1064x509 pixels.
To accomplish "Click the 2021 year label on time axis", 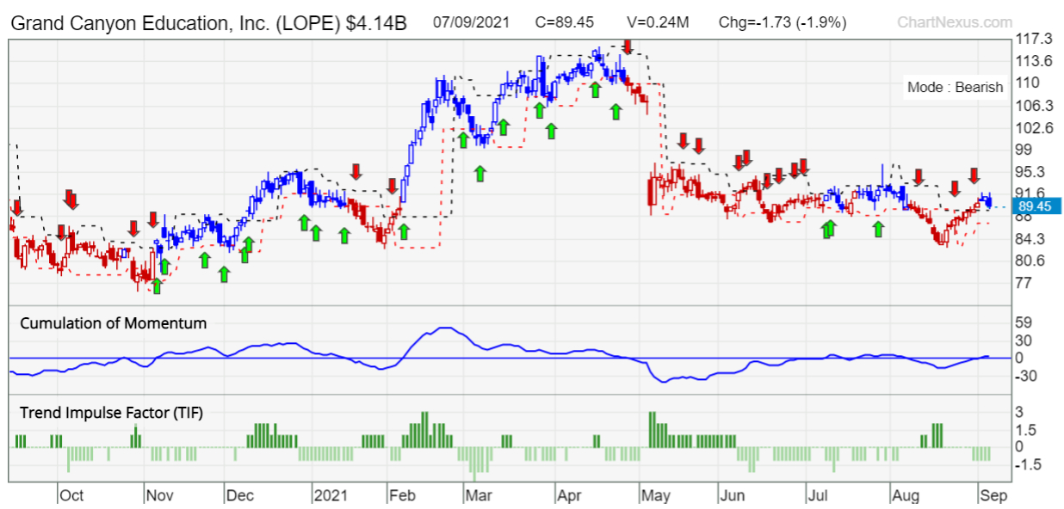I will click(x=331, y=496).
